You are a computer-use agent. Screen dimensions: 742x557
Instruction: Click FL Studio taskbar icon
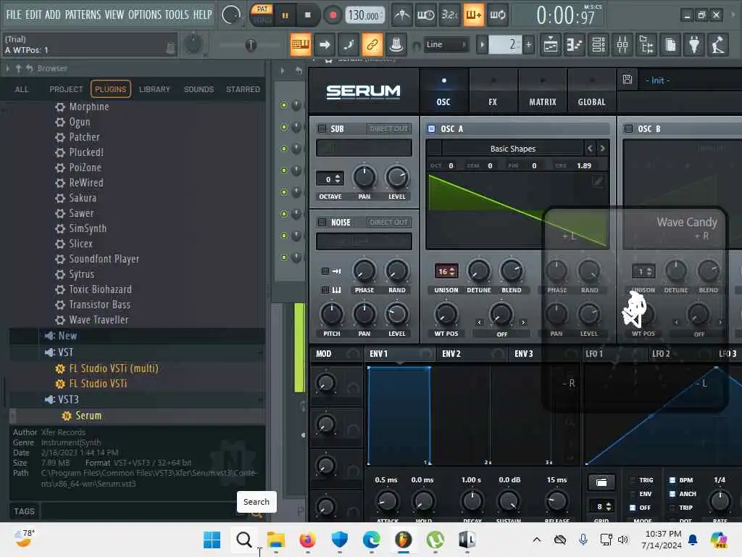pos(403,540)
